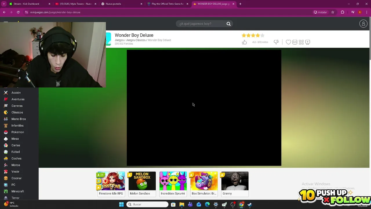Open the Chrome extensions puzzle icon
Image resolution: width=371 pixels, height=209 pixels.
coord(342,12)
